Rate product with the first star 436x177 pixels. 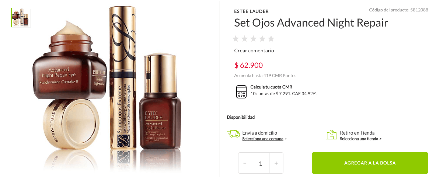click(236, 39)
